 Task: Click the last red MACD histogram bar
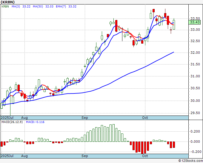(174, 144)
